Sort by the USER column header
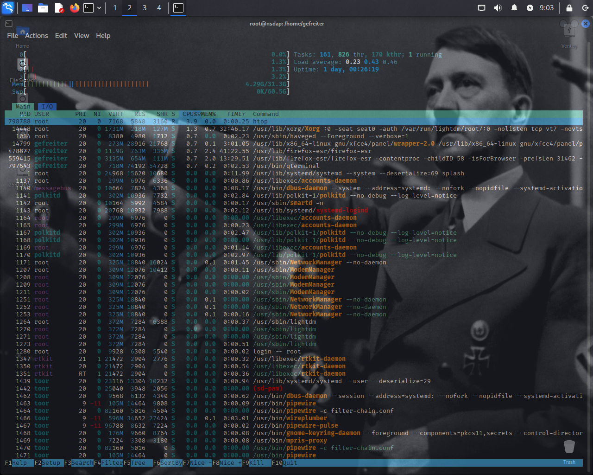Image resolution: width=593 pixels, height=475 pixels. [x=42, y=114]
